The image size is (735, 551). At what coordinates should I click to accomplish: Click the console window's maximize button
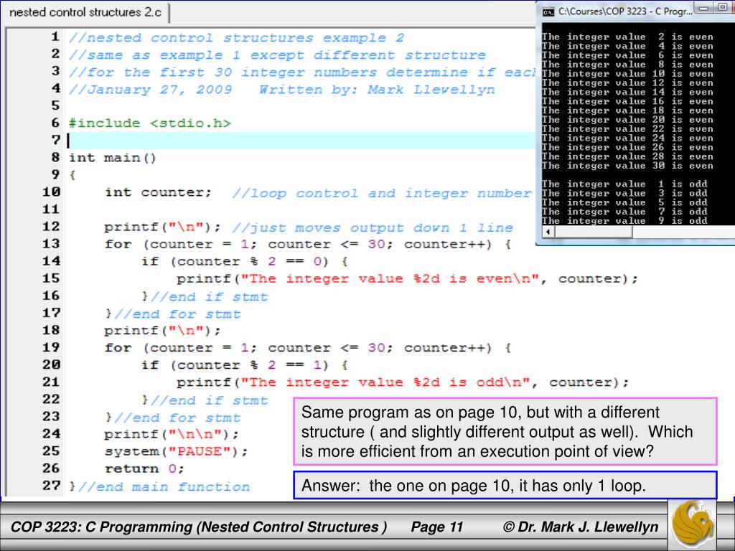click(723, 8)
